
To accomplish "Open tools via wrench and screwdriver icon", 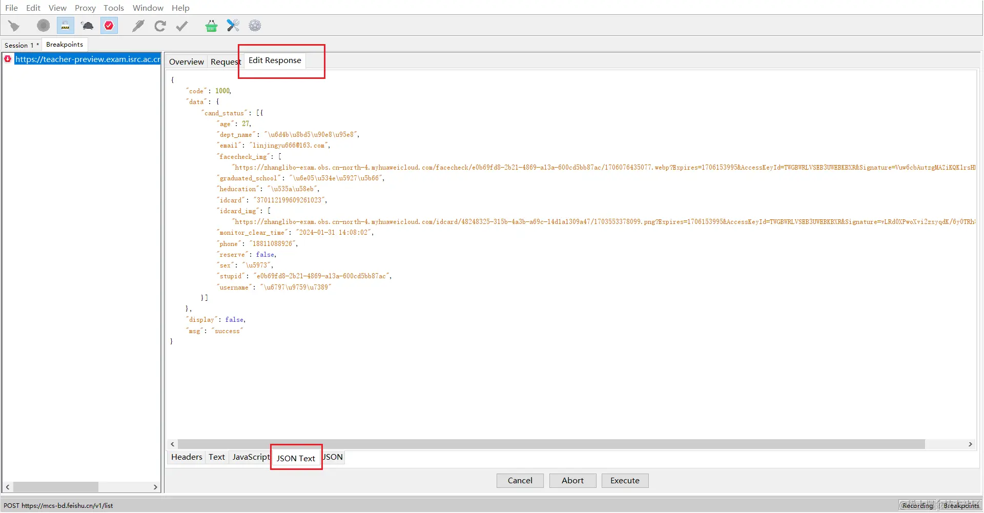I will click(233, 26).
